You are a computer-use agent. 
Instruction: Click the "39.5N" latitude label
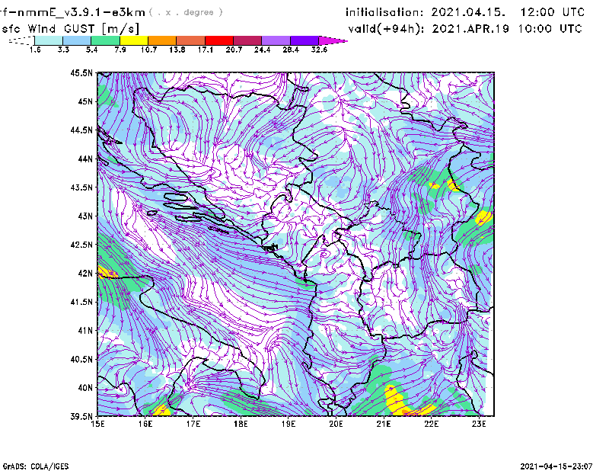[81, 417]
